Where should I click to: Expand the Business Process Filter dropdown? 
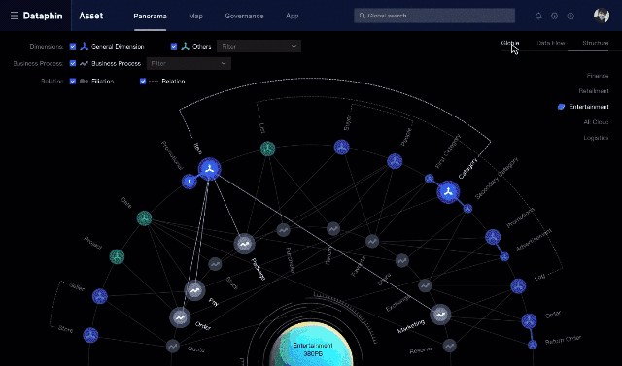click(x=189, y=63)
